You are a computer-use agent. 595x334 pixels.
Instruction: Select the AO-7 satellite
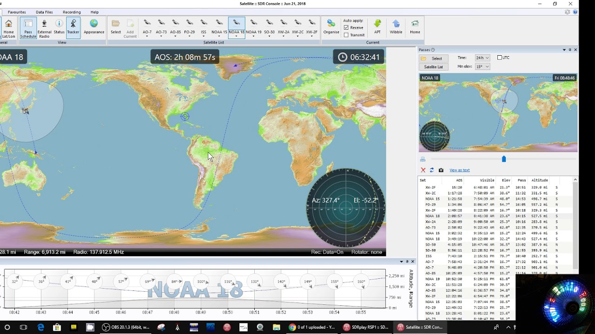tap(147, 28)
